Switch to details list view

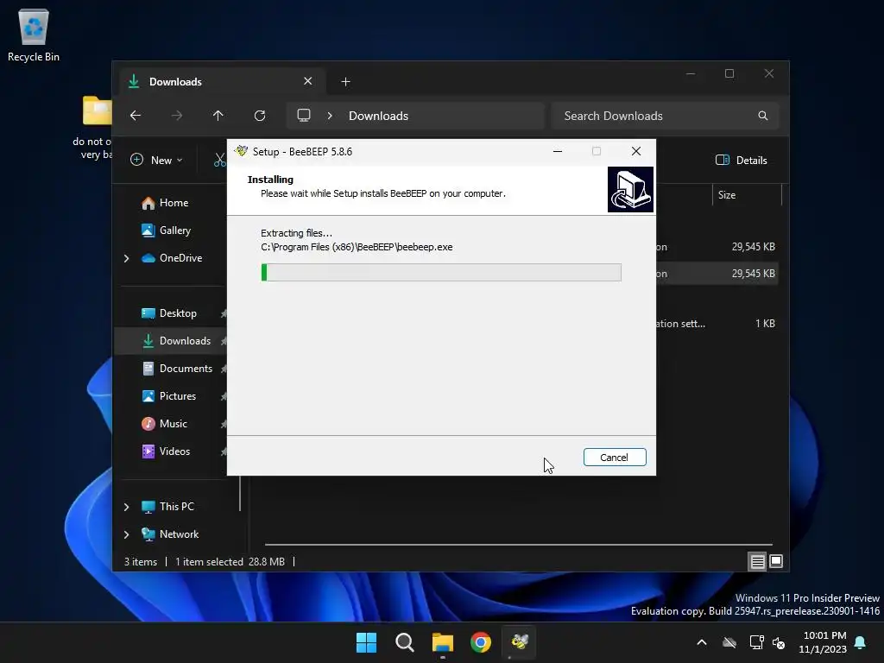click(757, 561)
